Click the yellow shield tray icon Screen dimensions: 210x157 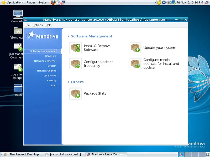pos(159,2)
